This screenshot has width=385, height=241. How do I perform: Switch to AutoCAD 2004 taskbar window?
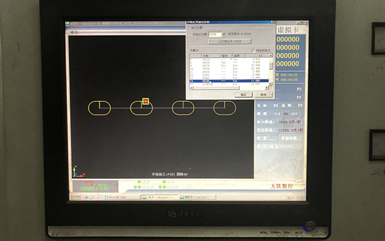121,197
